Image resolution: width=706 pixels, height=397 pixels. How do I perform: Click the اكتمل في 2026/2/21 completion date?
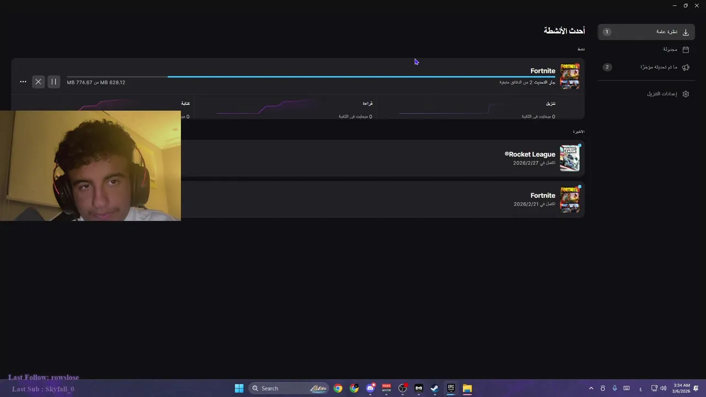click(534, 204)
